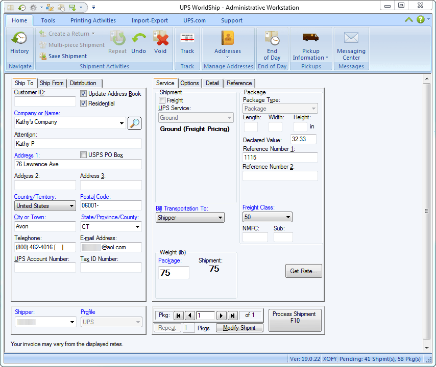Collapse the ribbon with green chevron

(x=409, y=19)
